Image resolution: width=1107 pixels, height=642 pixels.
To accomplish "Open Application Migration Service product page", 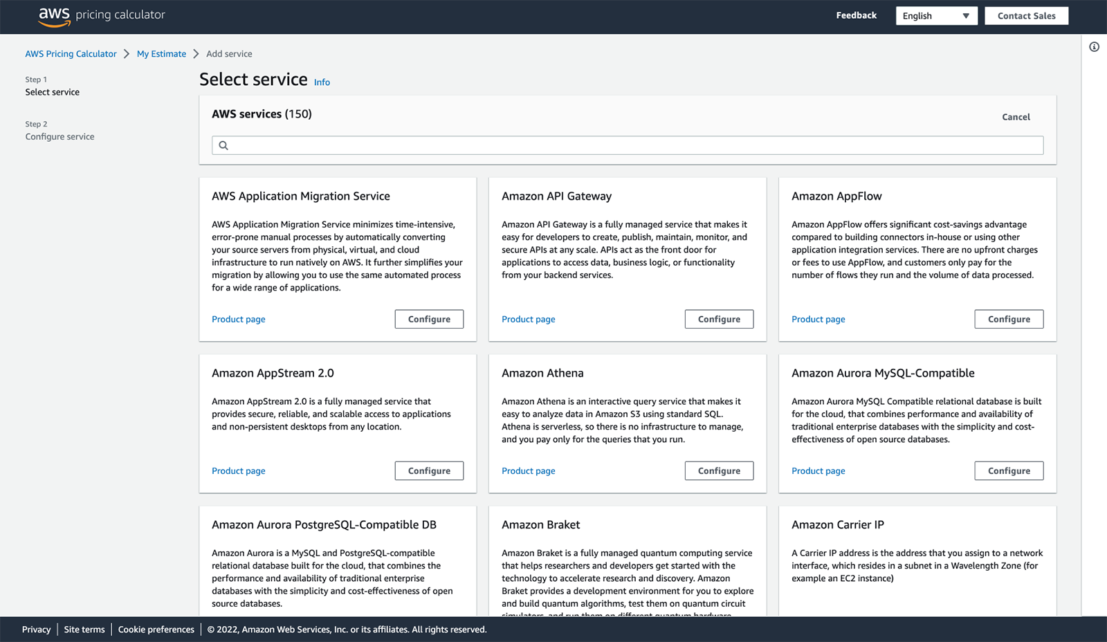I will tap(238, 320).
